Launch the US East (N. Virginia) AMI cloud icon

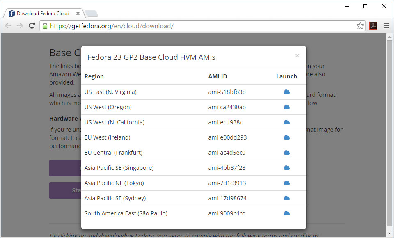[x=286, y=92]
